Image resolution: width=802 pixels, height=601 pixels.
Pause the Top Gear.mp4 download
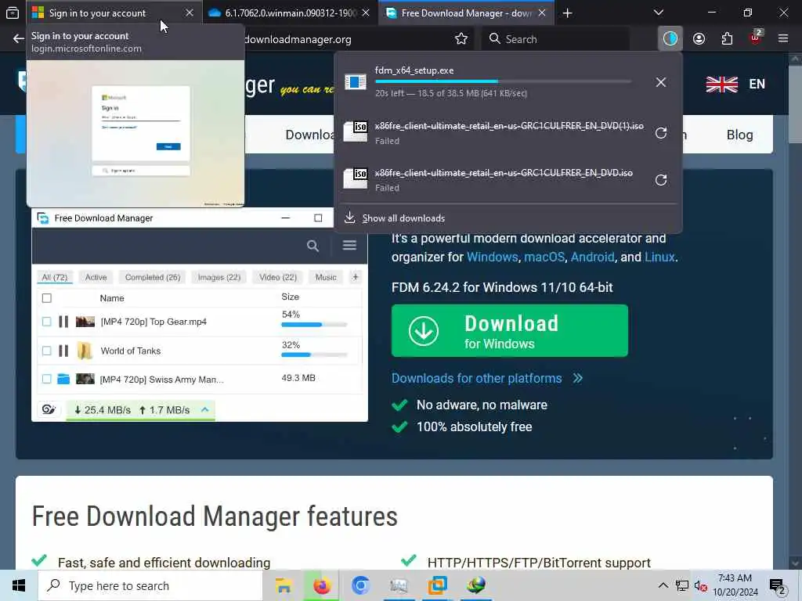tap(63, 322)
